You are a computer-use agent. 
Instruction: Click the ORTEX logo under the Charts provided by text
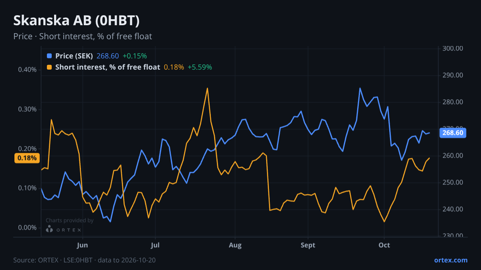[64, 229]
